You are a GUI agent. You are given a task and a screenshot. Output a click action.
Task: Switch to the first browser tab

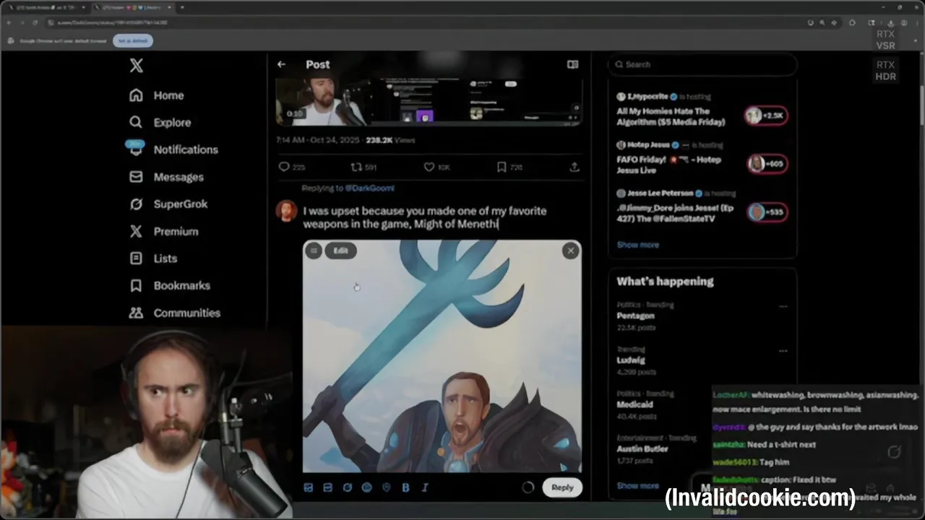[48, 7]
